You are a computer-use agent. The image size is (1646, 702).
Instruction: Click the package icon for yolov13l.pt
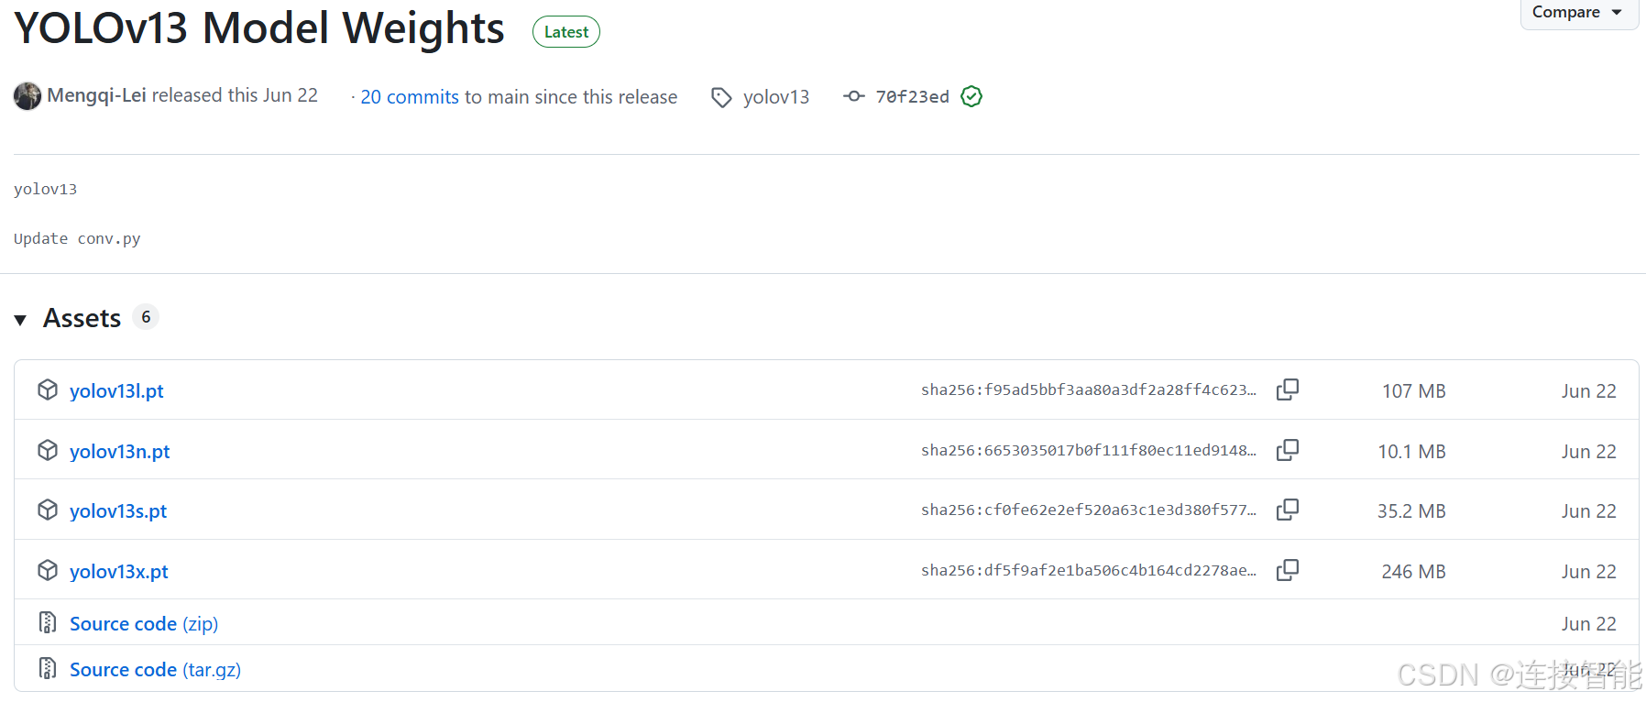click(48, 389)
